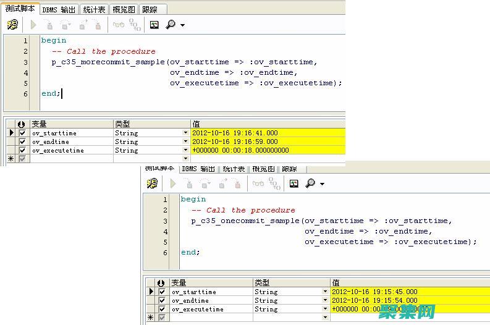Click the monitor profiler icon in onecommit window
The width and height of the screenshot is (490, 325).
(294, 184)
